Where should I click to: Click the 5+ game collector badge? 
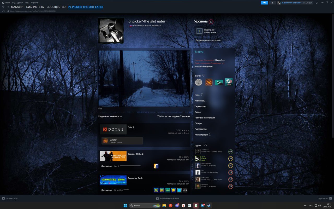click(x=219, y=82)
